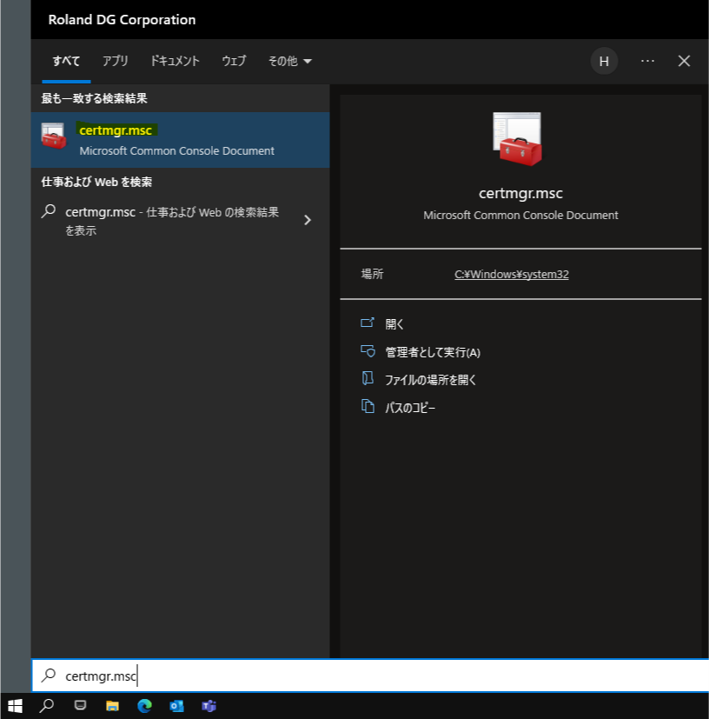Open the certmgr.msc best match result
This screenshot has height=719, width=709.
coord(180,140)
